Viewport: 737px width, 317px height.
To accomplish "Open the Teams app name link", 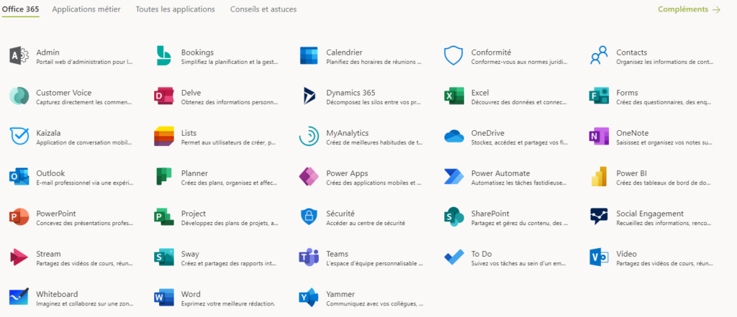I will tap(337, 254).
